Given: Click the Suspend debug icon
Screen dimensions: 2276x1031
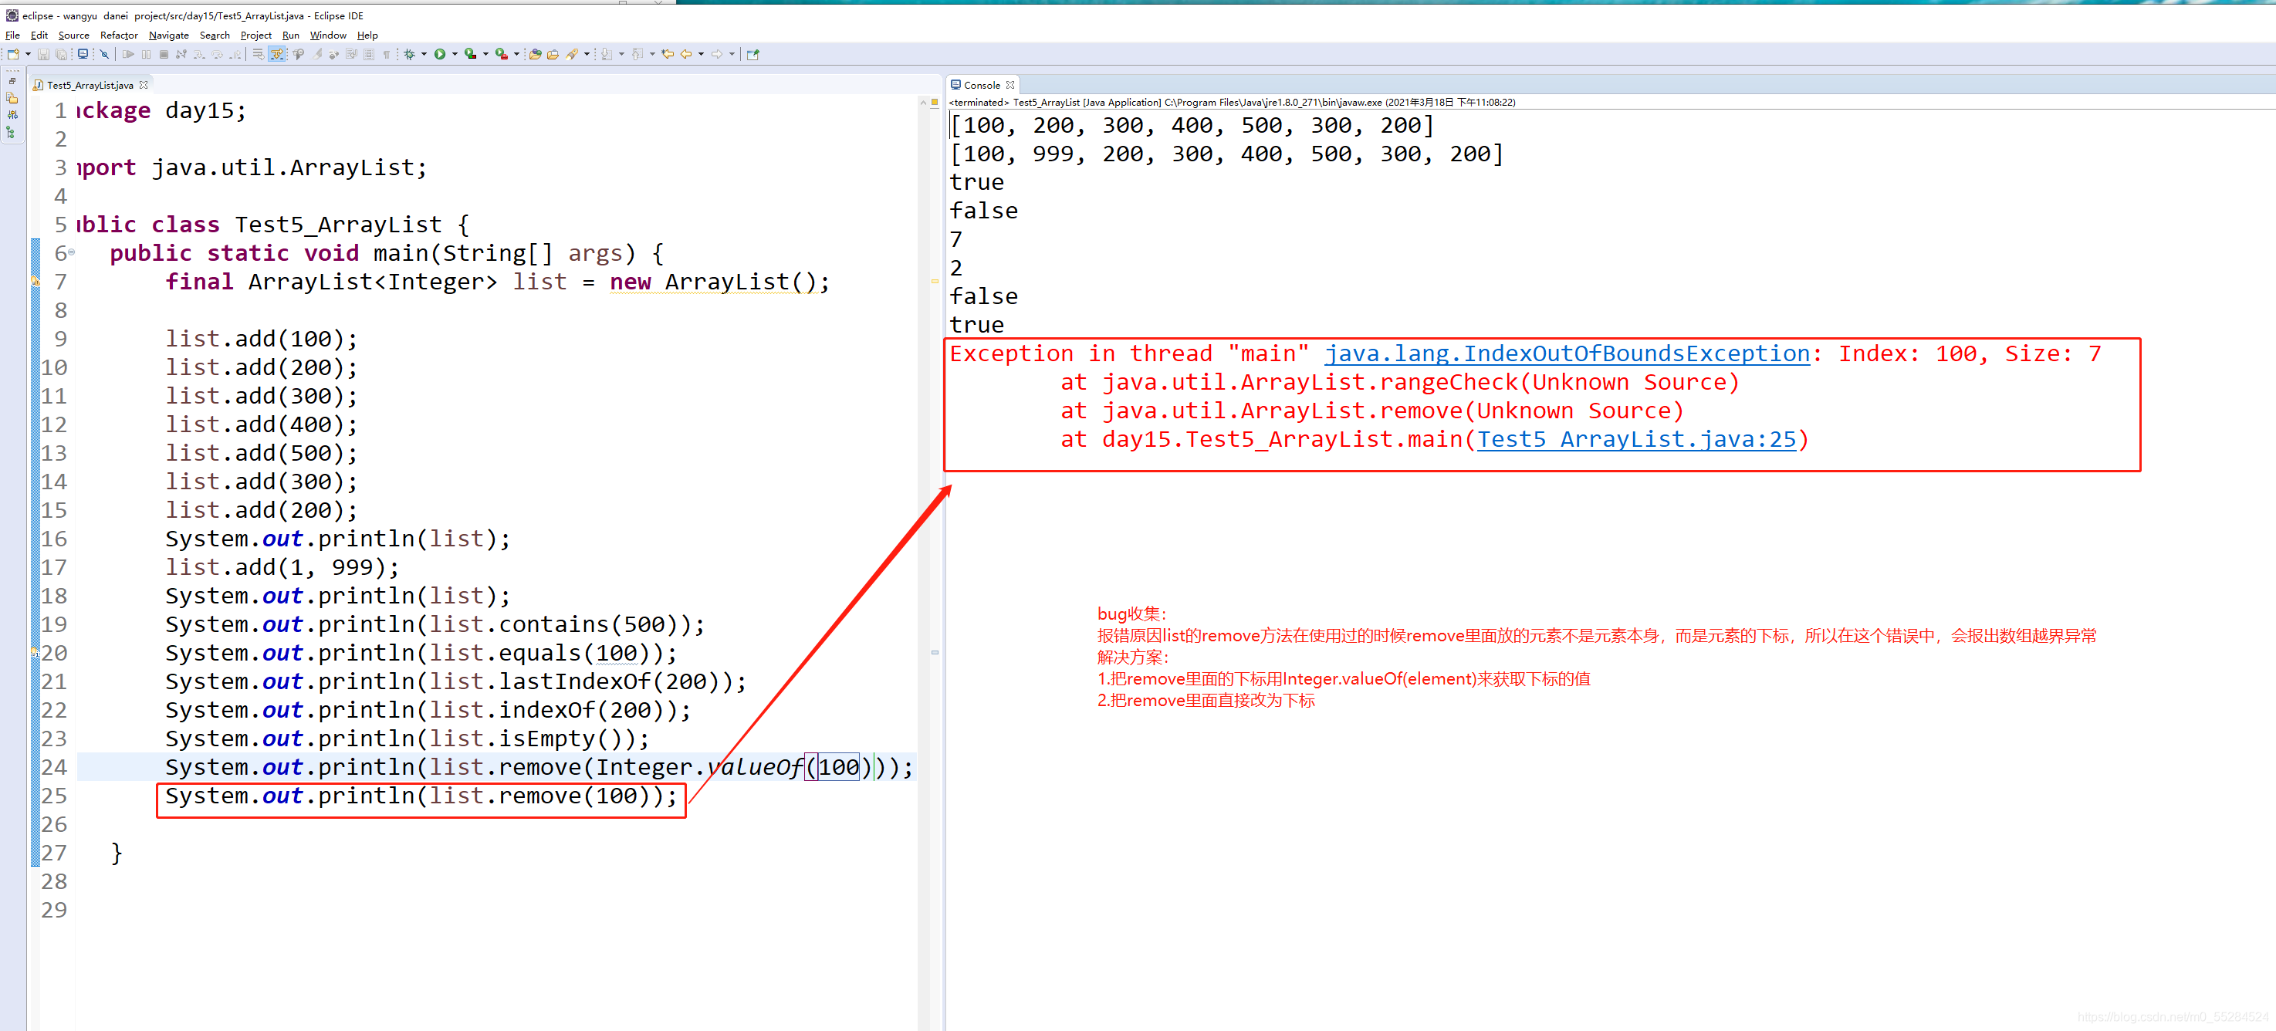Looking at the screenshot, I should tap(146, 54).
